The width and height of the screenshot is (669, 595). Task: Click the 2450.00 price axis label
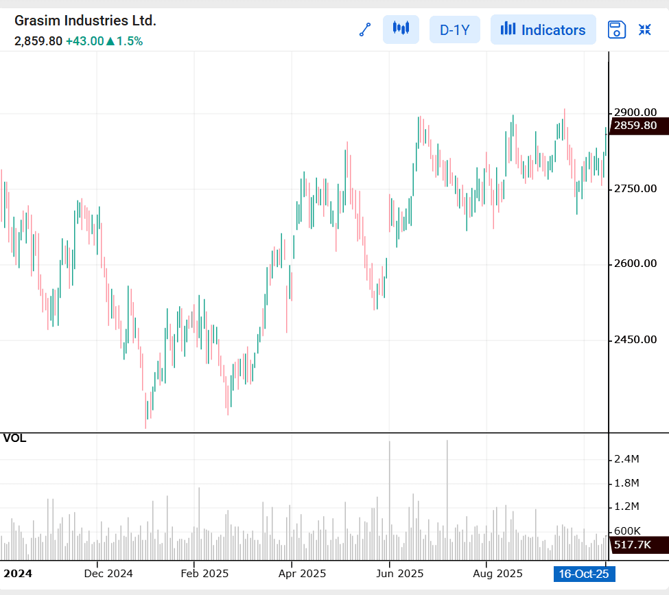[635, 340]
